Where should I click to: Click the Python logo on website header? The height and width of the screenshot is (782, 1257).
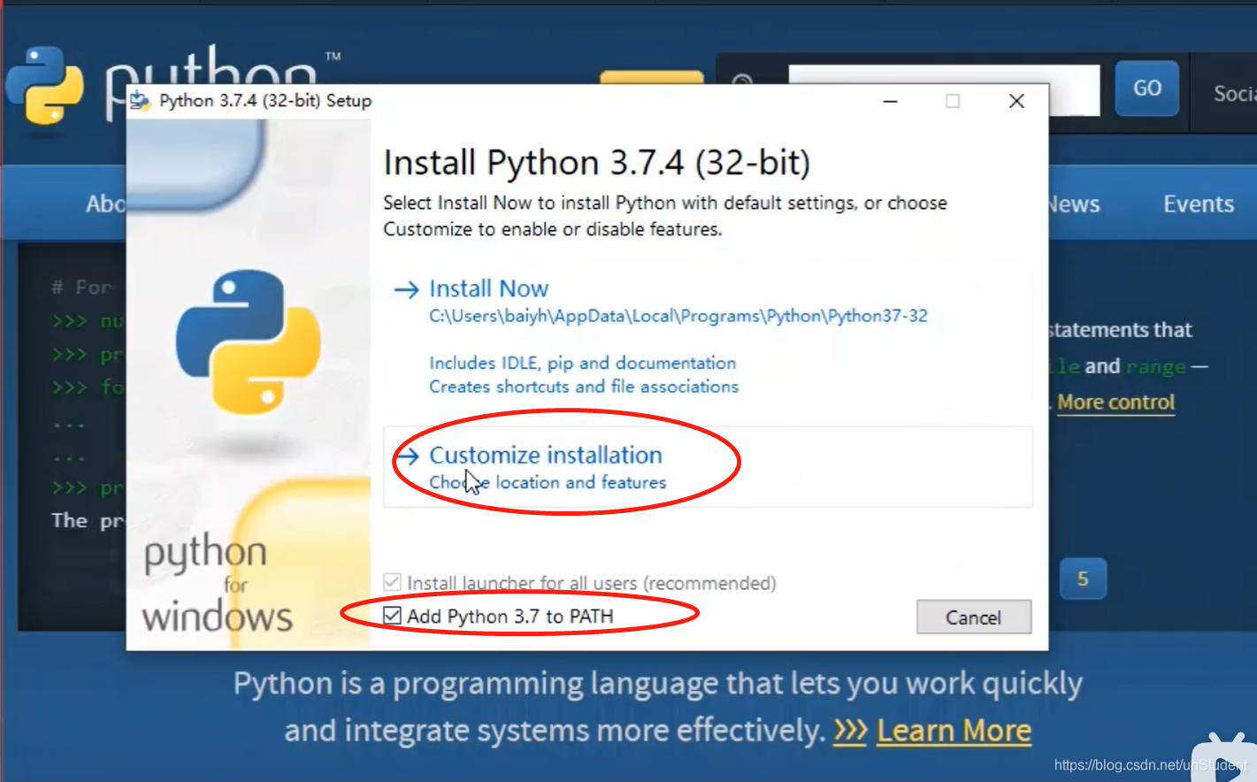(x=44, y=86)
